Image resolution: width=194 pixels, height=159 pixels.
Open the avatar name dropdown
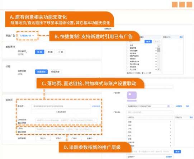click(x=150, y=106)
